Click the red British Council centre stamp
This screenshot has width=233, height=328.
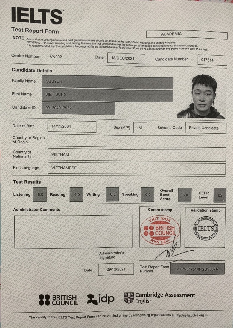click(160, 230)
